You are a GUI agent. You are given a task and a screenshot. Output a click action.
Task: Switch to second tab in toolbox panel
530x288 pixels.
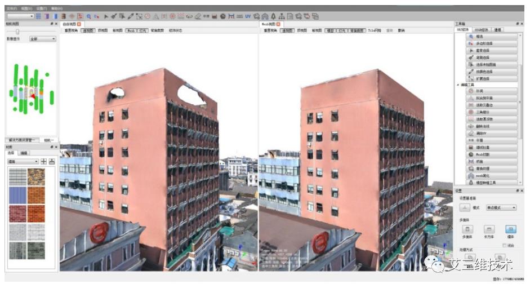[x=480, y=30]
